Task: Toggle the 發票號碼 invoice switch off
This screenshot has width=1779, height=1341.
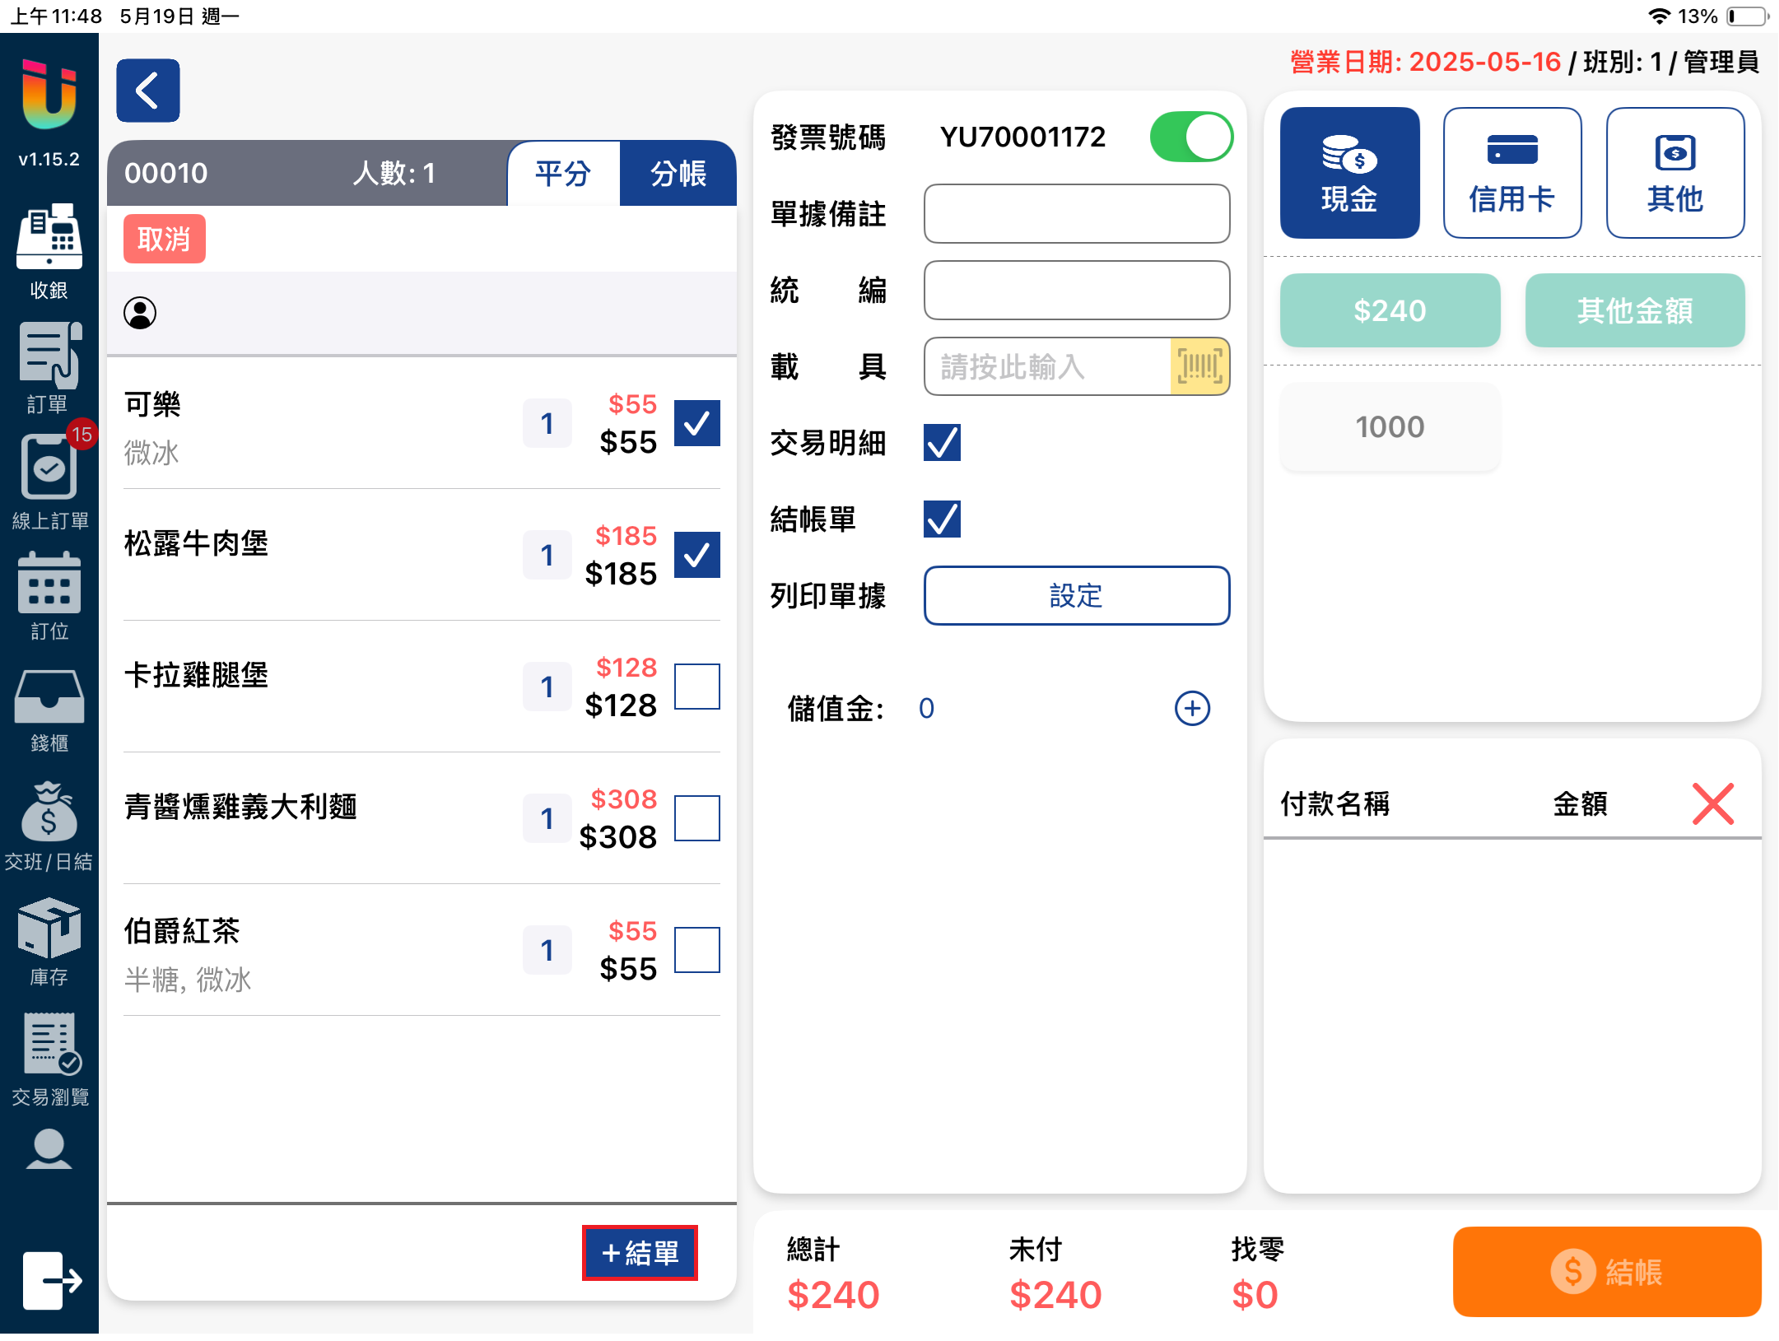Action: (x=1190, y=137)
